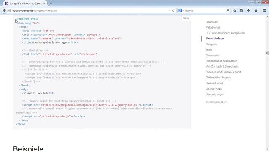Click the search magnifier icon
269x151 pixels.
coord(228,10)
